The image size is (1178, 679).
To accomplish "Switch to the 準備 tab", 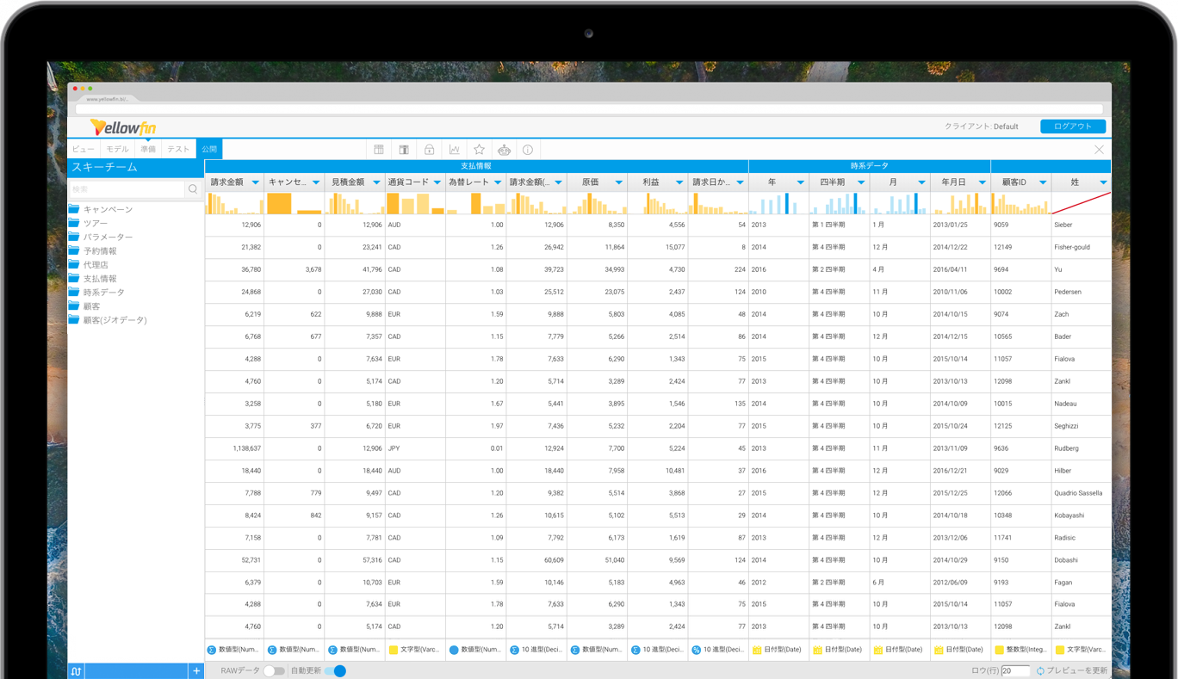I will (x=147, y=148).
